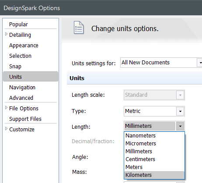Click the Decimal/fraction label
Screen dimensions: 202x183
93,141
